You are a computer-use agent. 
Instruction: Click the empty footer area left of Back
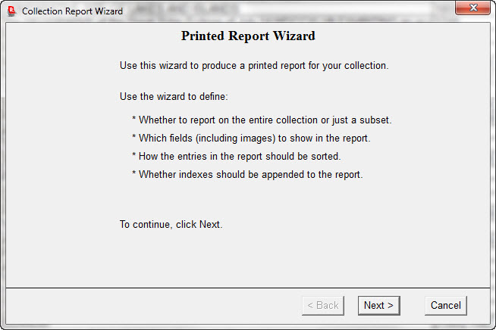point(152,306)
